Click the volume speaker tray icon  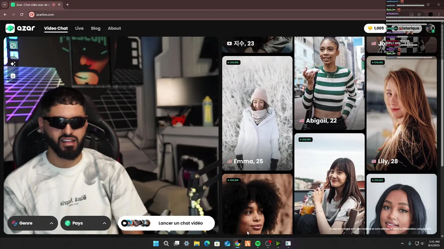point(422,243)
